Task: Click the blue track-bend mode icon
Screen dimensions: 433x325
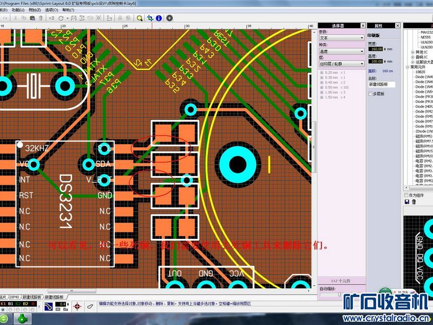Action: [x=48, y=307]
